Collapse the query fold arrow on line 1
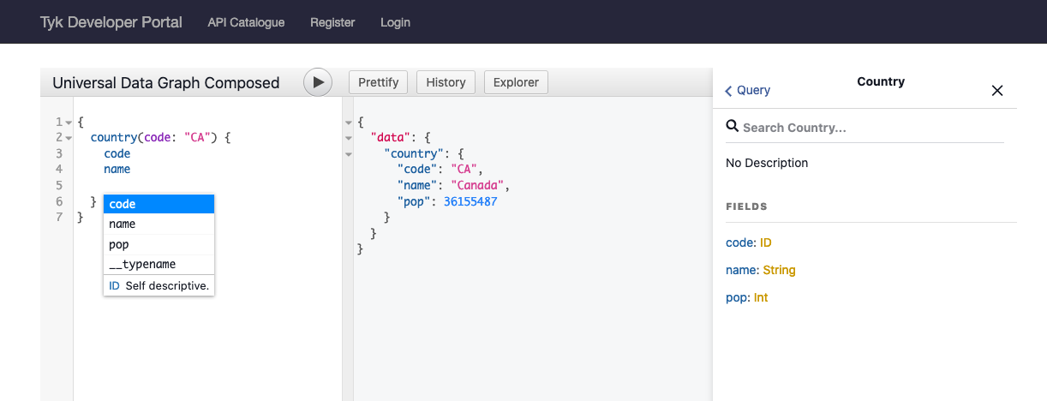Image resolution: width=1047 pixels, height=401 pixels. (x=69, y=123)
